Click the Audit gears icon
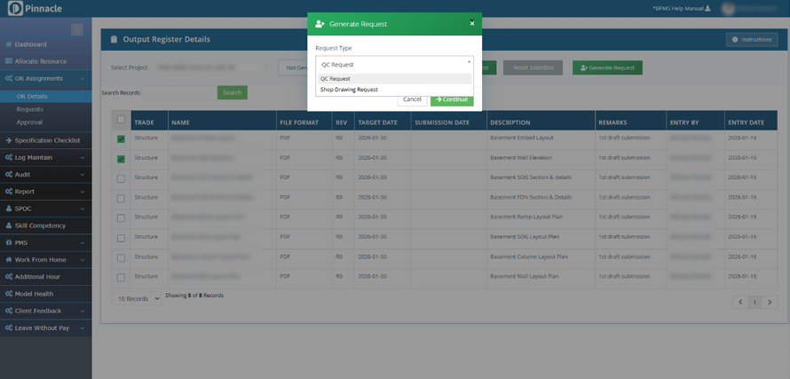The width and height of the screenshot is (790, 379). pos(9,175)
